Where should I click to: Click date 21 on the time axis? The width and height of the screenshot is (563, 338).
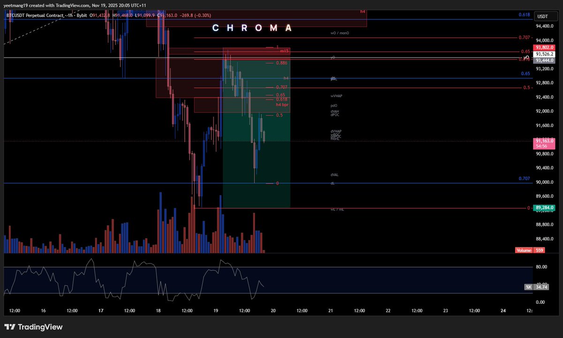click(x=330, y=310)
